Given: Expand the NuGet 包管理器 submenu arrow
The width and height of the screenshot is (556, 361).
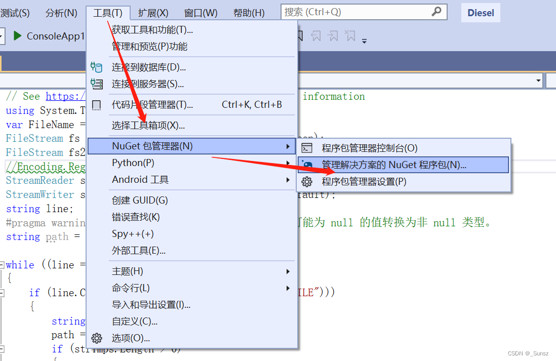Looking at the screenshot, I should [x=288, y=145].
